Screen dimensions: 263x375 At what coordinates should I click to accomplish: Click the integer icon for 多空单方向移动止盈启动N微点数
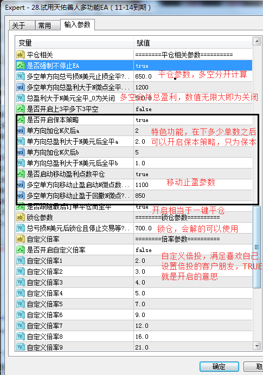[21, 185]
